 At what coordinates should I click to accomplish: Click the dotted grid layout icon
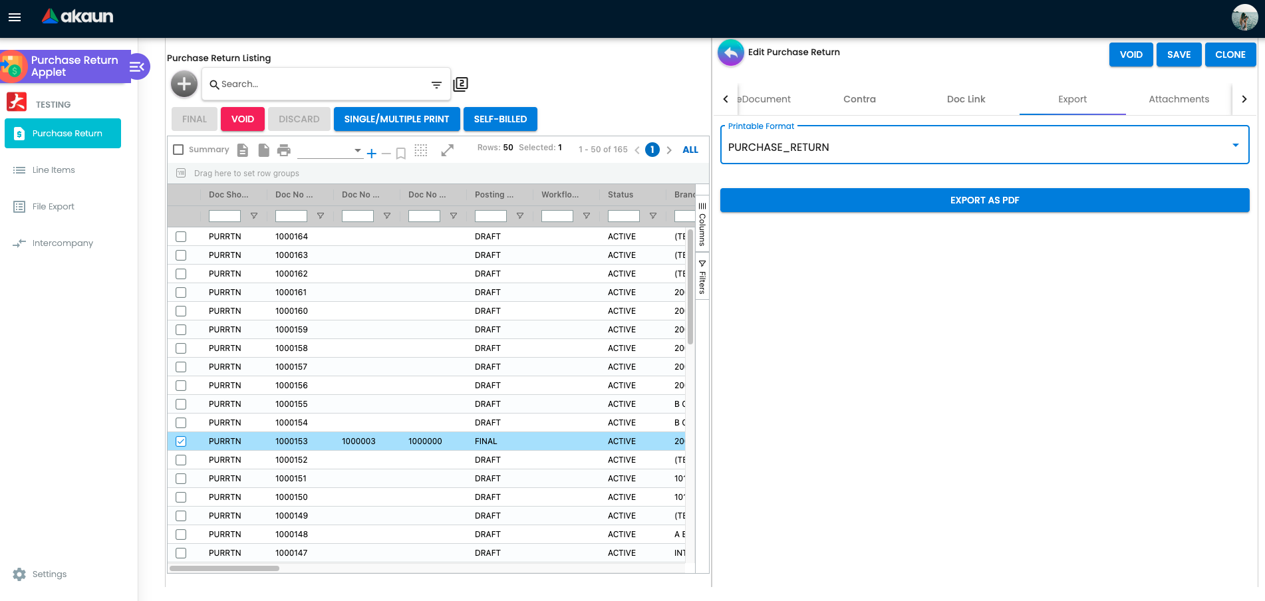pyautogui.click(x=421, y=150)
